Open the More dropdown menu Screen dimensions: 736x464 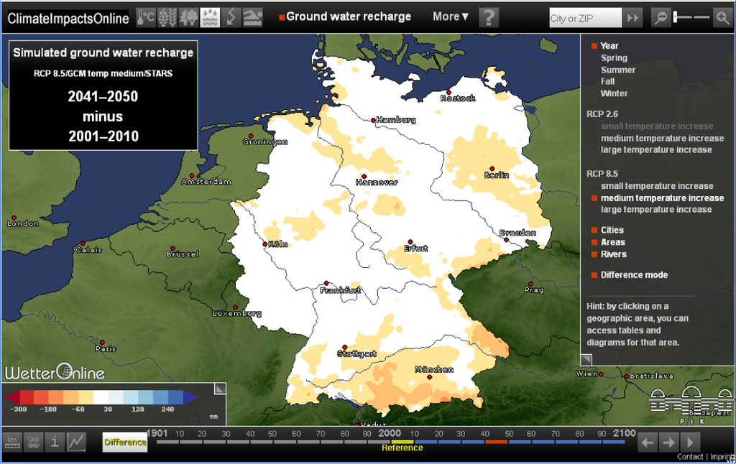pos(451,17)
